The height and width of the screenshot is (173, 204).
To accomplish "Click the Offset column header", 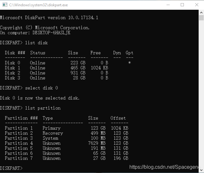I will pyautogui.click(x=118, y=118).
